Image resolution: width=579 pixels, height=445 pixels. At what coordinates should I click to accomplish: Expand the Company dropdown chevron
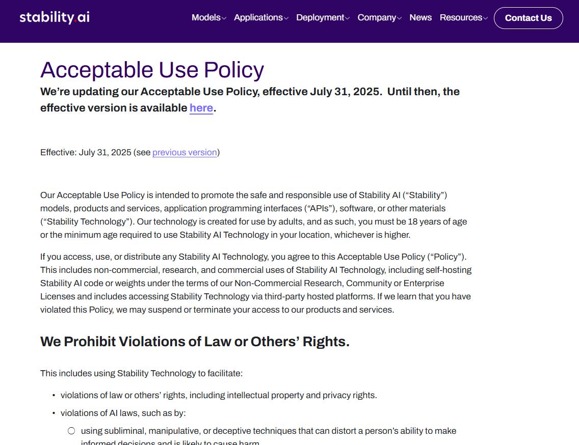pos(400,19)
